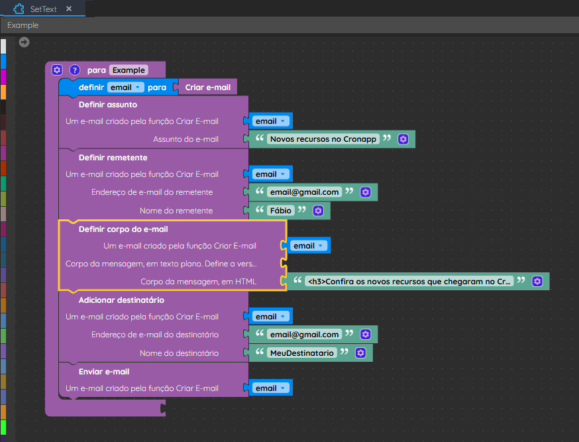Click Endereço de e-mail do destinatário label
The image size is (579, 442).
click(x=155, y=335)
